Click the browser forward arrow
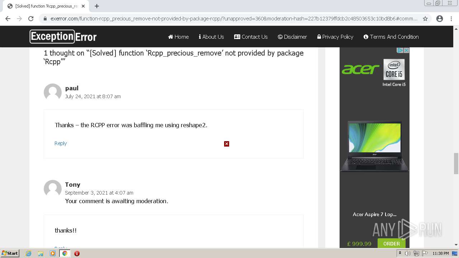 tap(19, 19)
